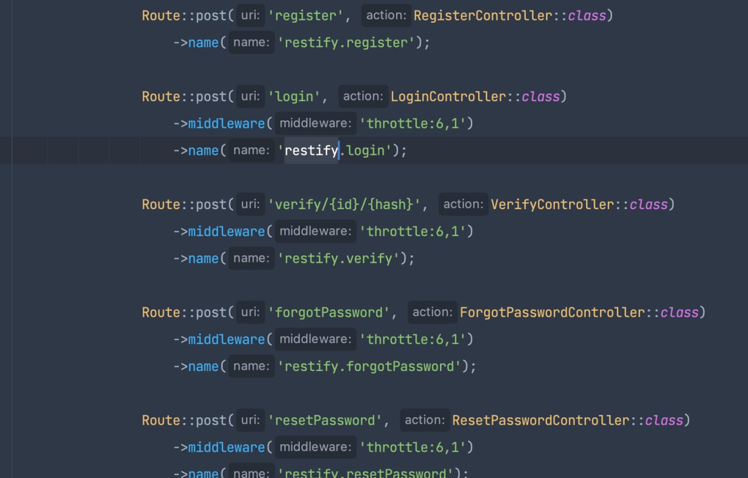Click the 'resetPassword' URI string

point(325,420)
